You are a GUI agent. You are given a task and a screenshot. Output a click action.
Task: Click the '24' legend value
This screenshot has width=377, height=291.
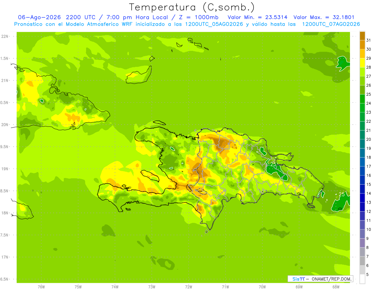coord(369,103)
